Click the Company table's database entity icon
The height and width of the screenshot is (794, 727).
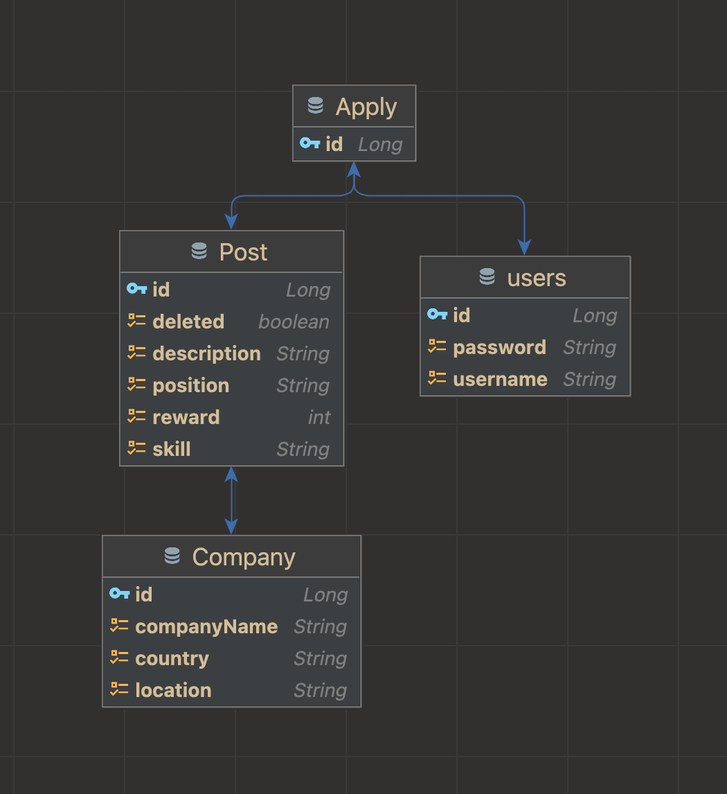[172, 556]
